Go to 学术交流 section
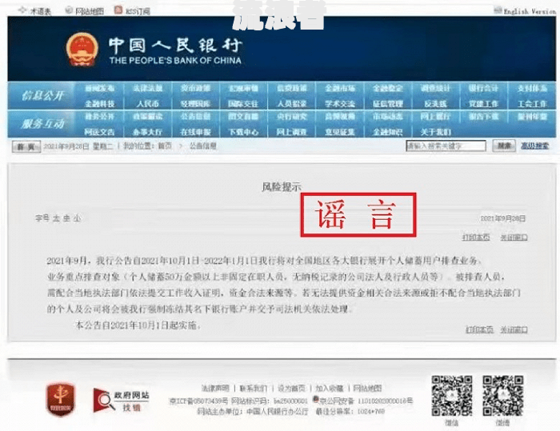The image size is (560, 431). tap(340, 104)
